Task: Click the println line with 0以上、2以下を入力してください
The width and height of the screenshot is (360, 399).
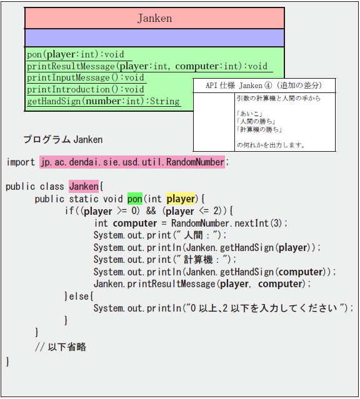Action: coord(223,308)
